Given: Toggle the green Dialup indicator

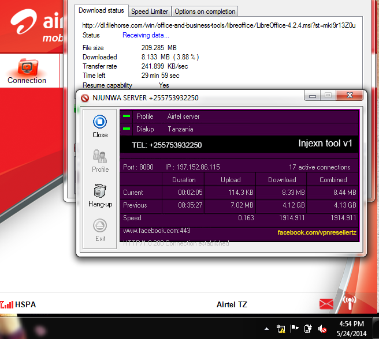Looking at the screenshot, I should click(x=127, y=129).
